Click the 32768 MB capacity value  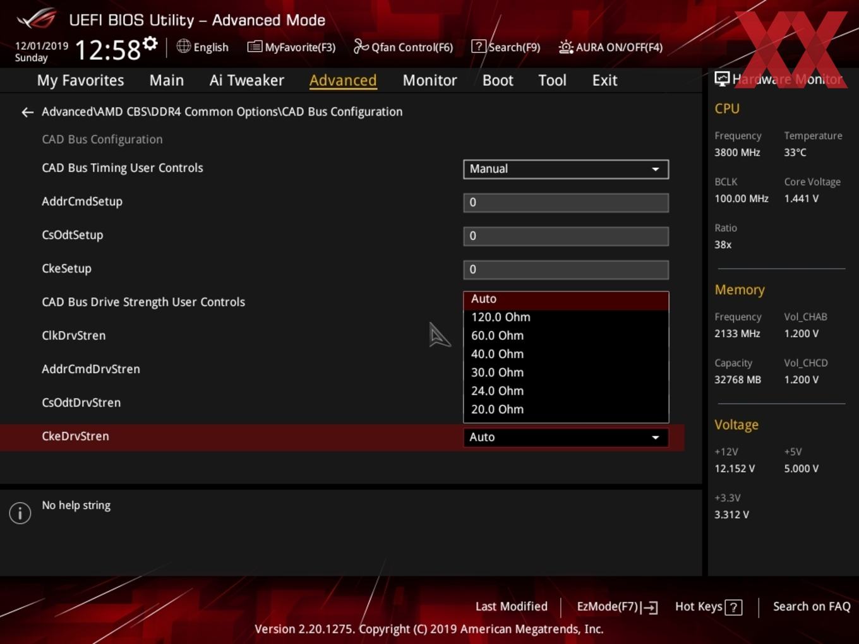pos(738,380)
